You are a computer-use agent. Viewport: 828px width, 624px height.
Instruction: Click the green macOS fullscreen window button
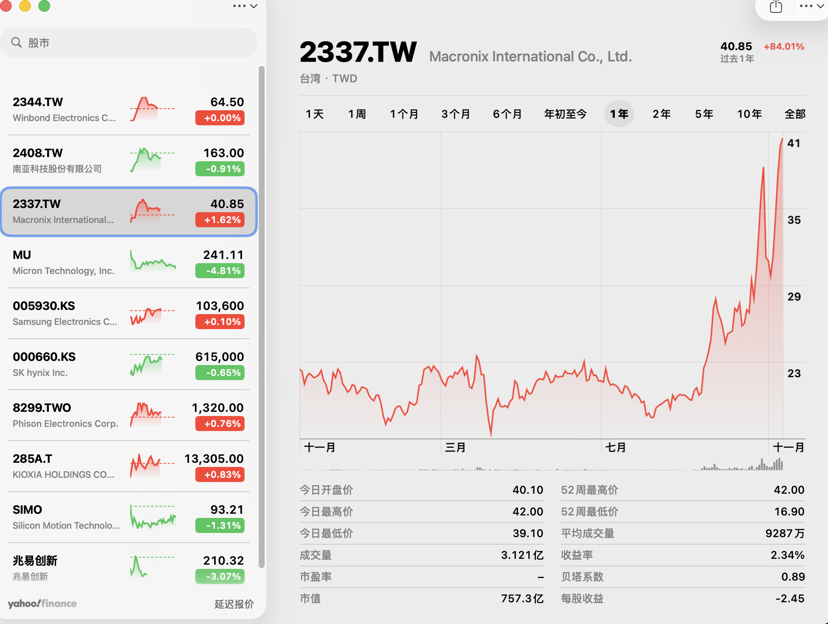44,6
